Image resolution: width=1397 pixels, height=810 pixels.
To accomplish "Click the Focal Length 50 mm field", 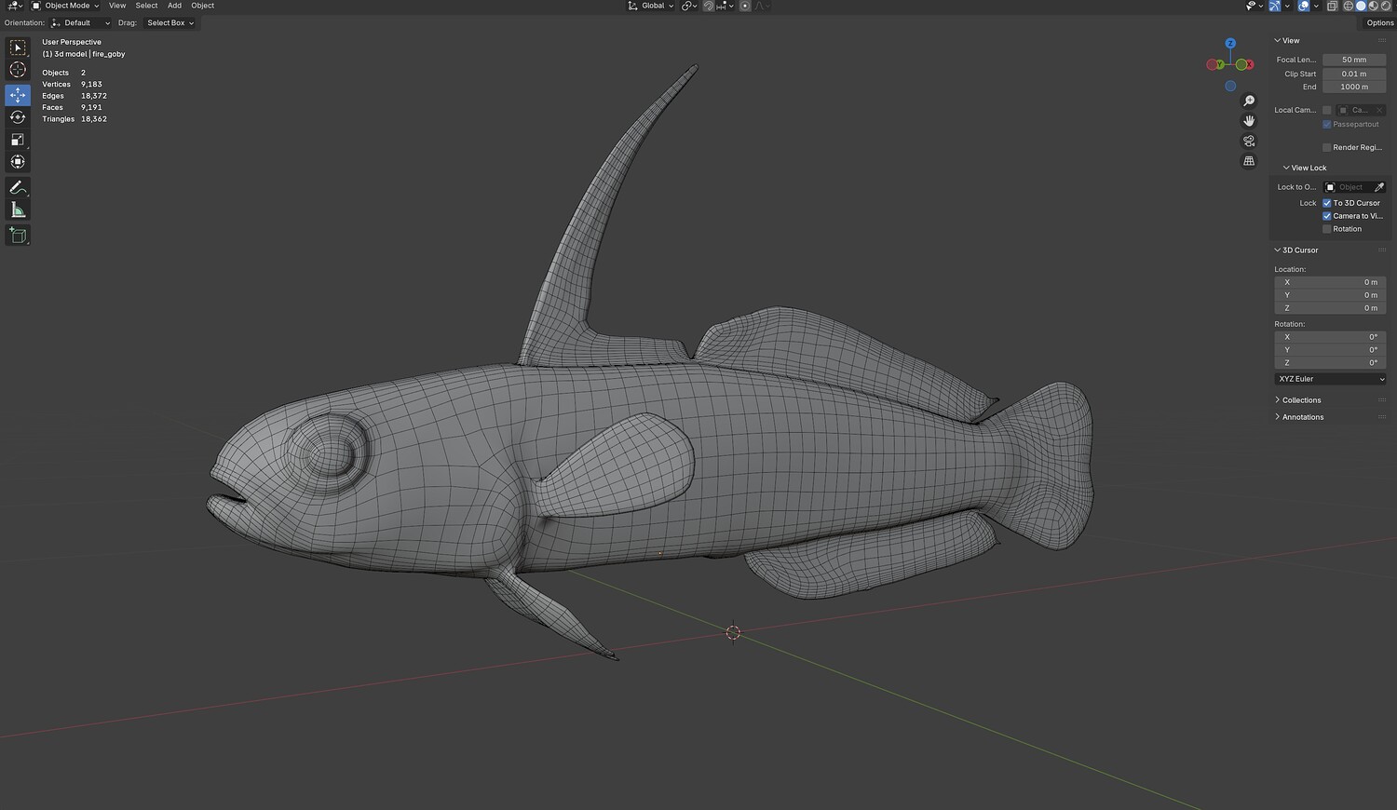I will click(1354, 60).
